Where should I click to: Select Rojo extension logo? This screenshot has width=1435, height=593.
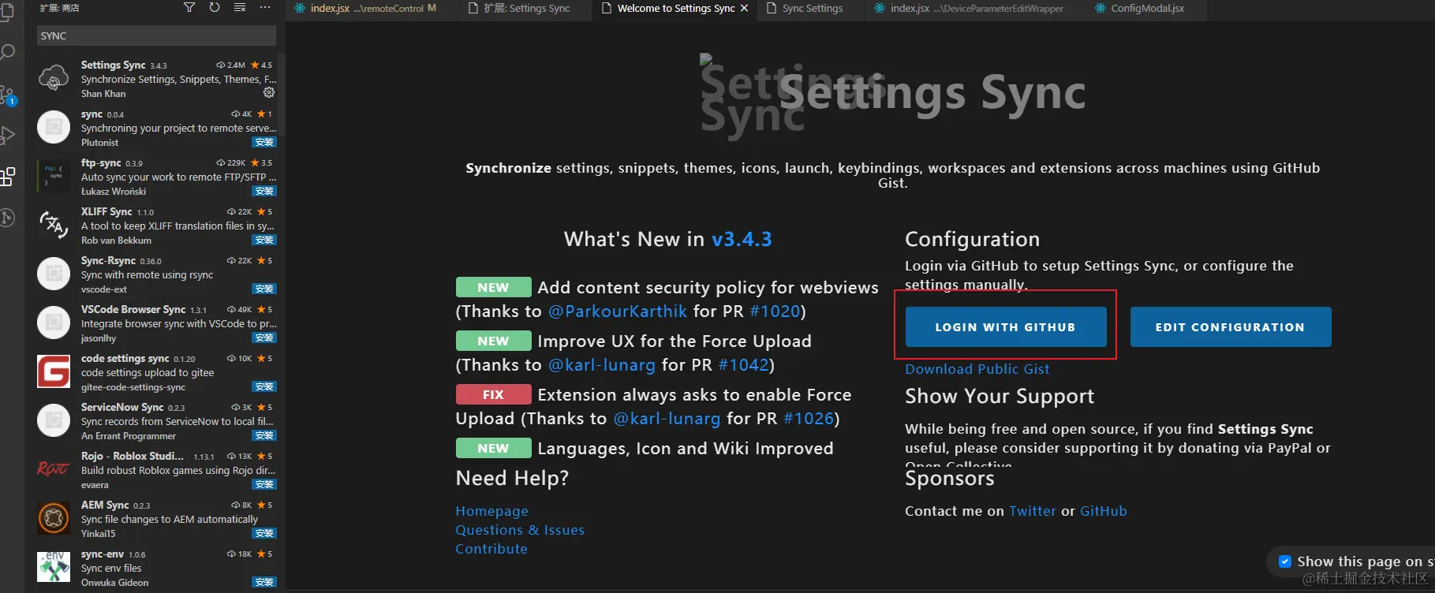(54, 469)
